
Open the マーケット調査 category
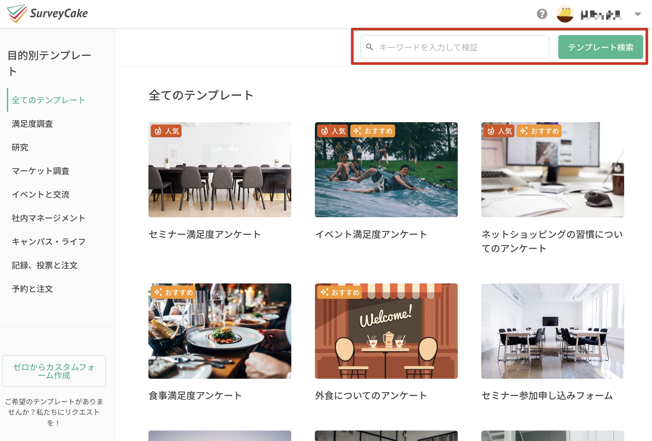41,171
